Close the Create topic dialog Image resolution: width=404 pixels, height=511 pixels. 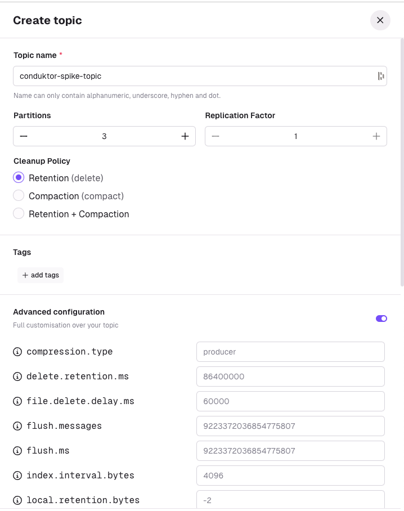[x=380, y=20]
